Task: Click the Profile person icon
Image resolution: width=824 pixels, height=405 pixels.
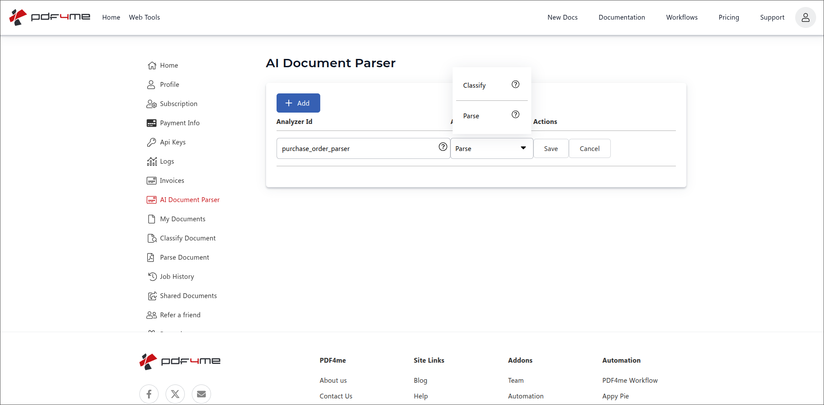Action: coord(151,85)
